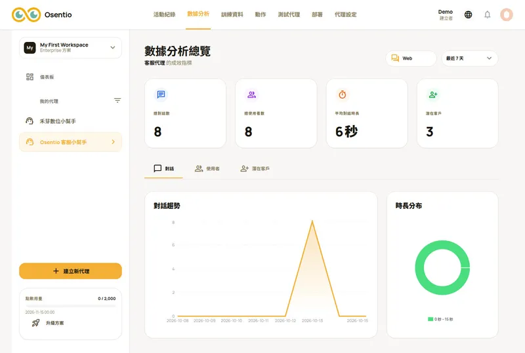Image resolution: width=525 pixels, height=353 pixels.
Task: Click the Osentio logo
Action: 42,14
